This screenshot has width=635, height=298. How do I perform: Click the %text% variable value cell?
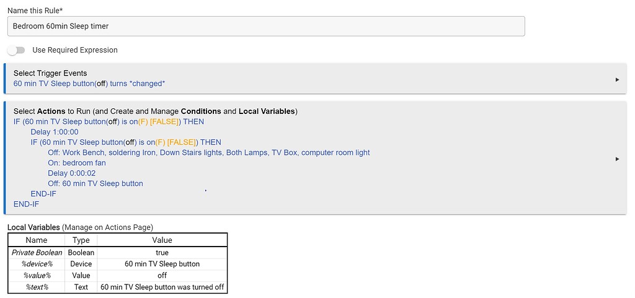coord(162,287)
